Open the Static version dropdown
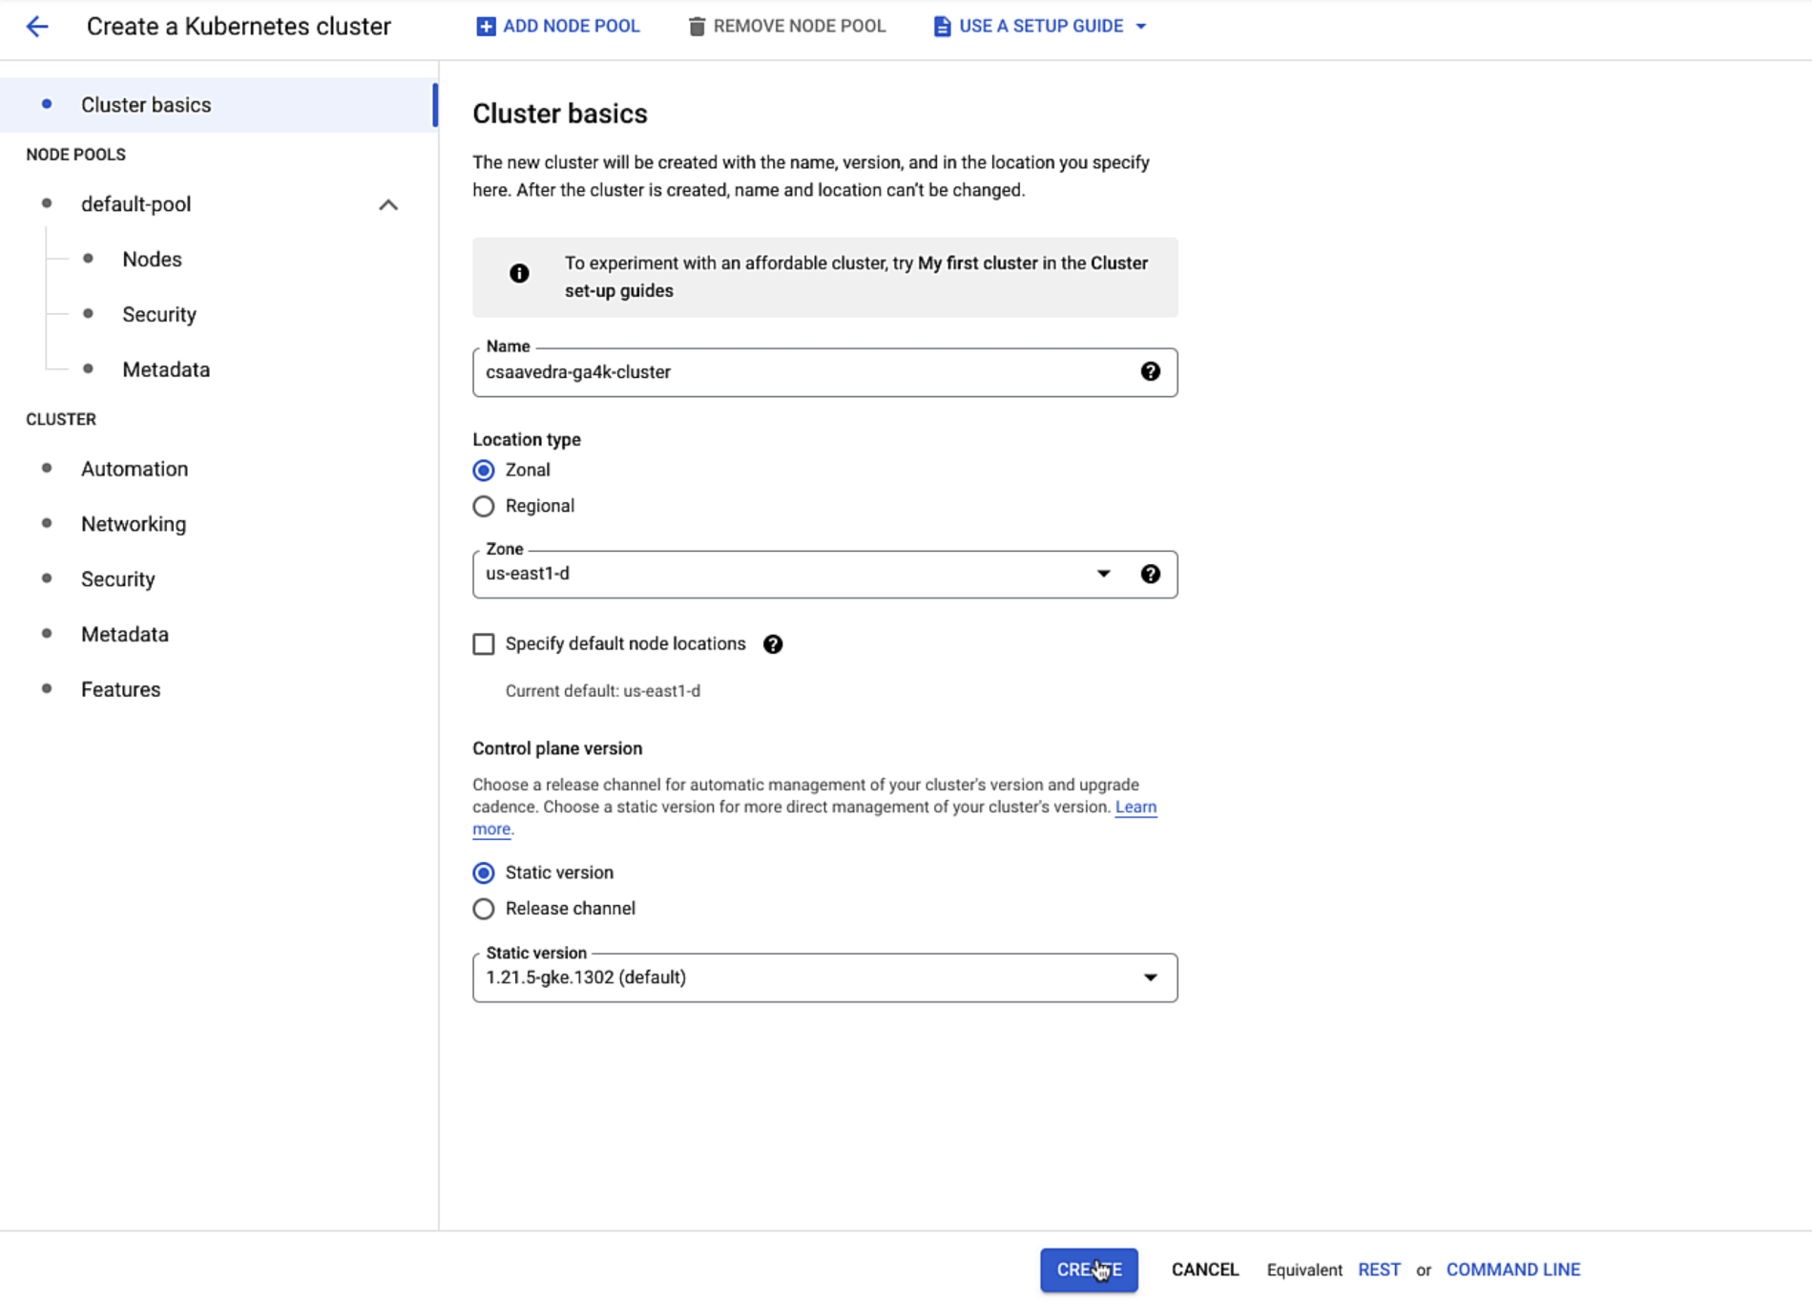Viewport: 1812px width, 1303px height. tap(1150, 977)
